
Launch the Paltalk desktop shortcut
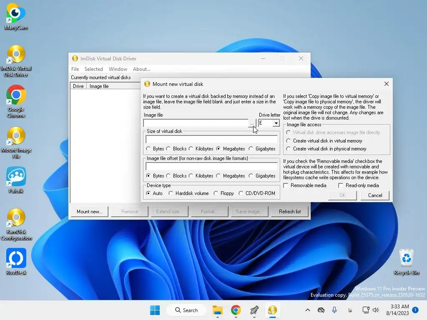(x=16, y=180)
